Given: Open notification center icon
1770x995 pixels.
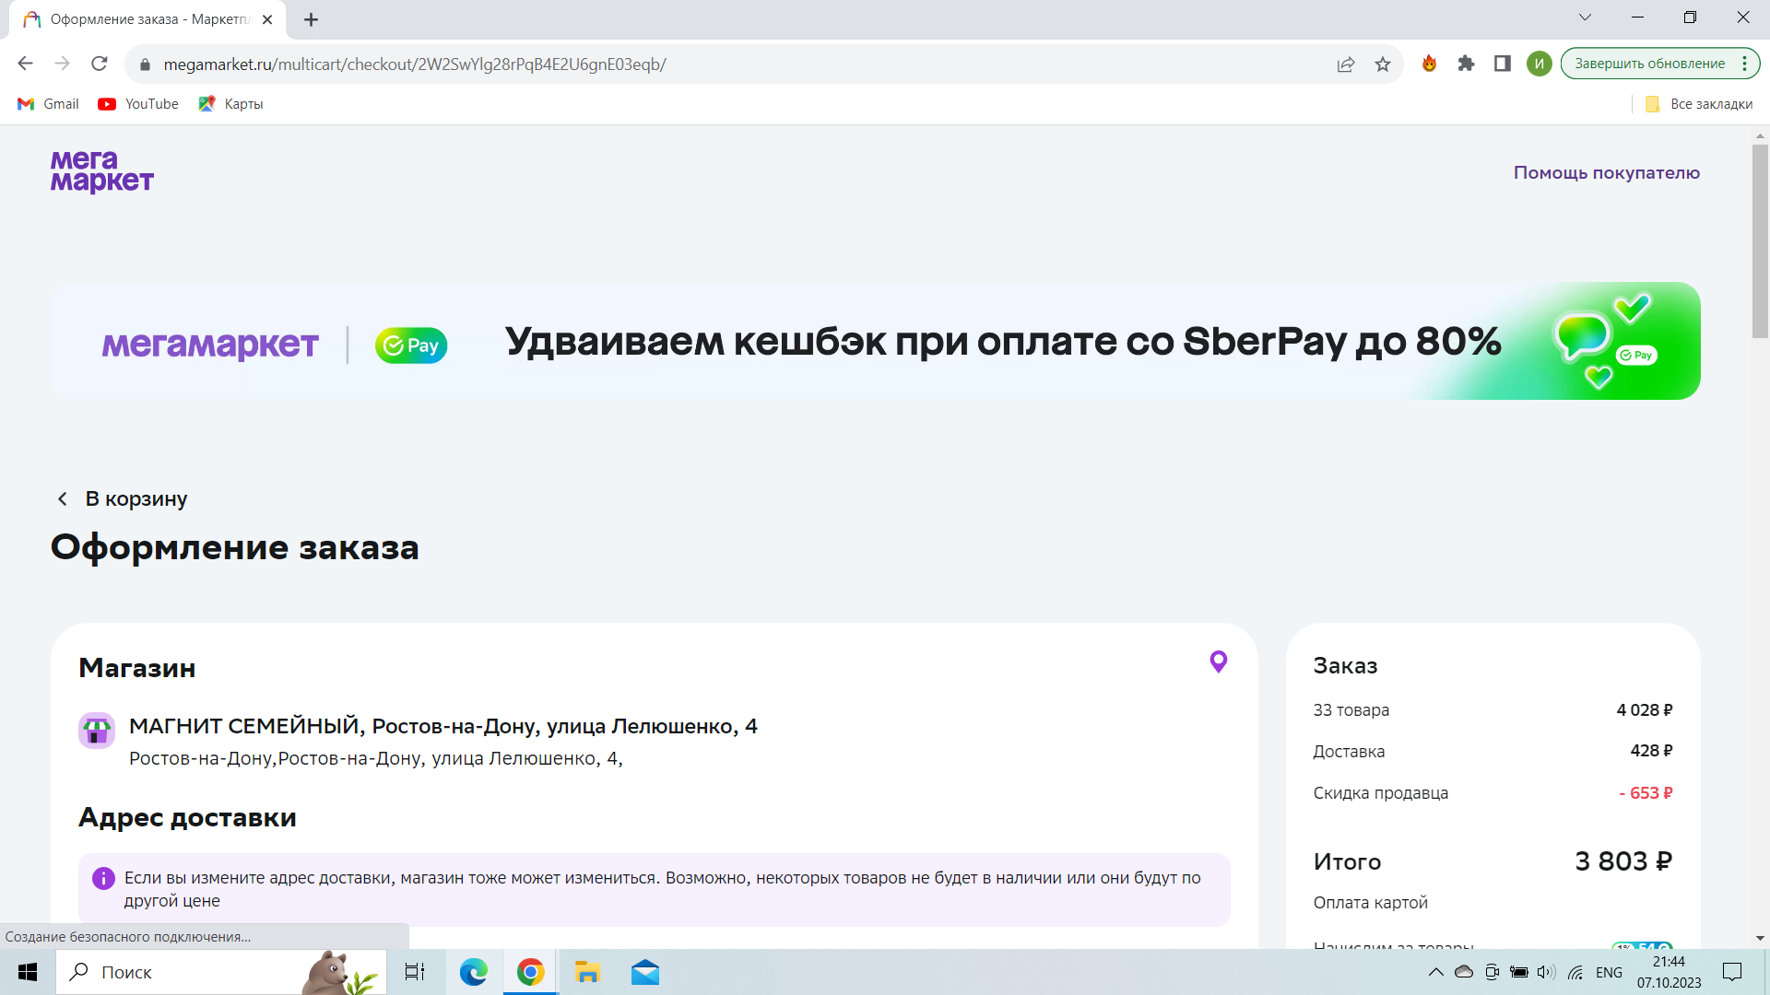Looking at the screenshot, I should (x=1732, y=972).
